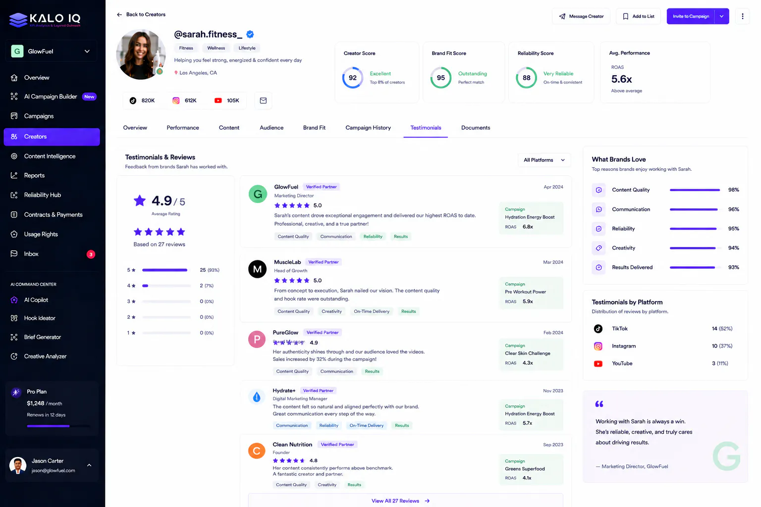Click the Reports chart icon
This screenshot has width=761, height=507.
pyautogui.click(x=14, y=175)
